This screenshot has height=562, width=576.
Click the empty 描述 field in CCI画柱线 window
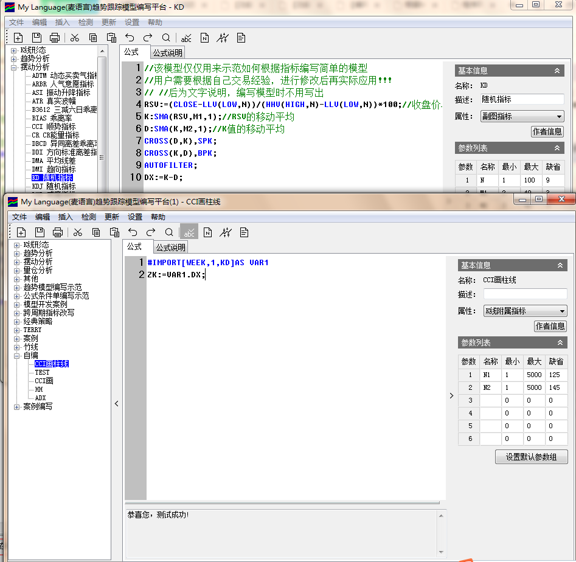click(524, 294)
